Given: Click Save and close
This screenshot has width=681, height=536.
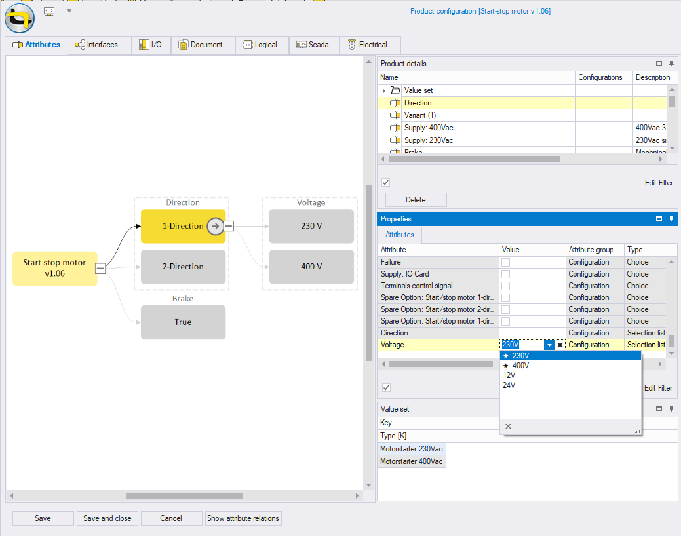Looking at the screenshot, I should click(107, 518).
